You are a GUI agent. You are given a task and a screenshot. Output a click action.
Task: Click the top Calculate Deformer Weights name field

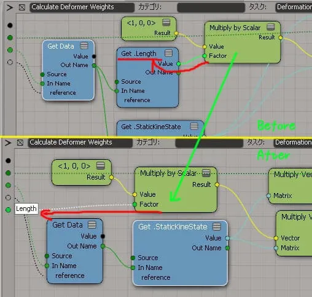click(82, 7)
